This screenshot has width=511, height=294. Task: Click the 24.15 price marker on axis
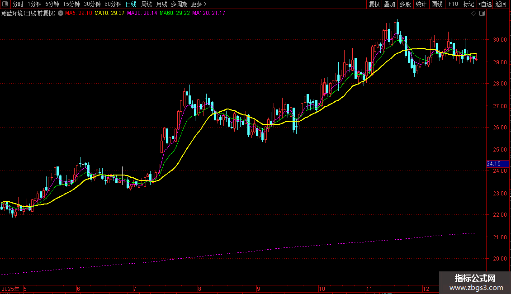tap(497, 164)
